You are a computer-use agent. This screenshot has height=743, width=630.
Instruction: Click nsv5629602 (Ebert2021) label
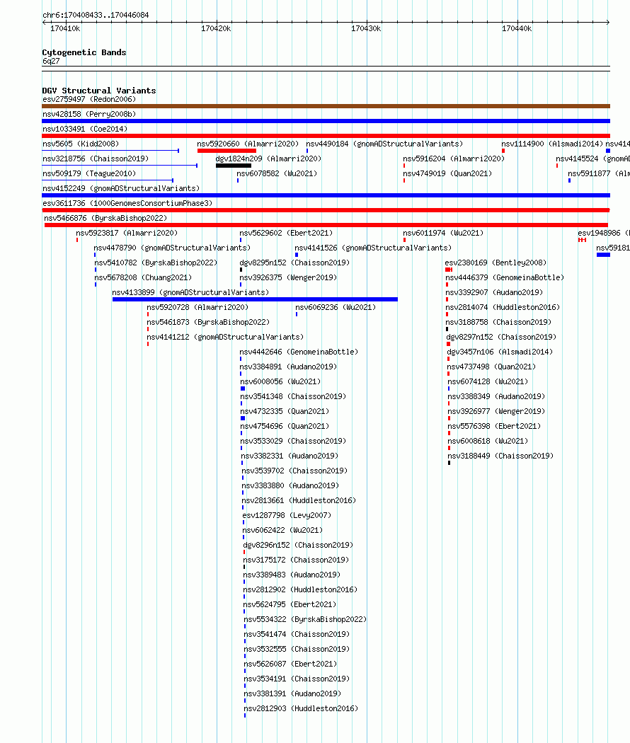(286, 233)
